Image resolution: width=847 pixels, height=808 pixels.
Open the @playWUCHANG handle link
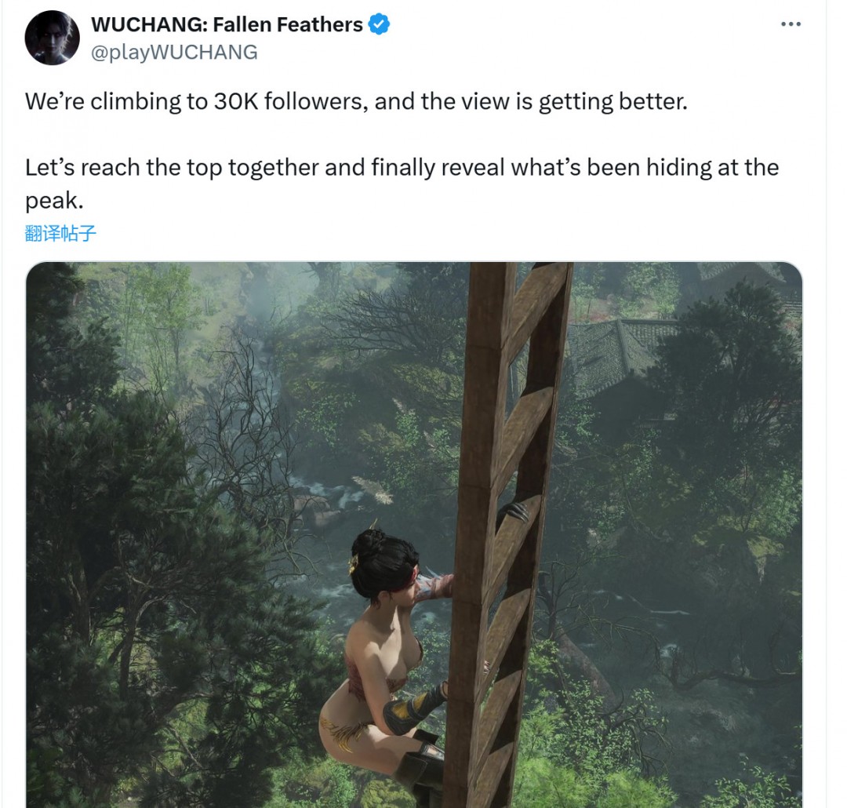point(174,53)
